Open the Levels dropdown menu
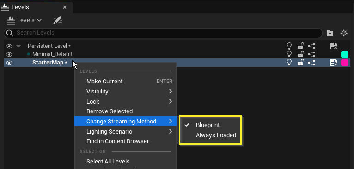354x169 pixels. click(24, 20)
